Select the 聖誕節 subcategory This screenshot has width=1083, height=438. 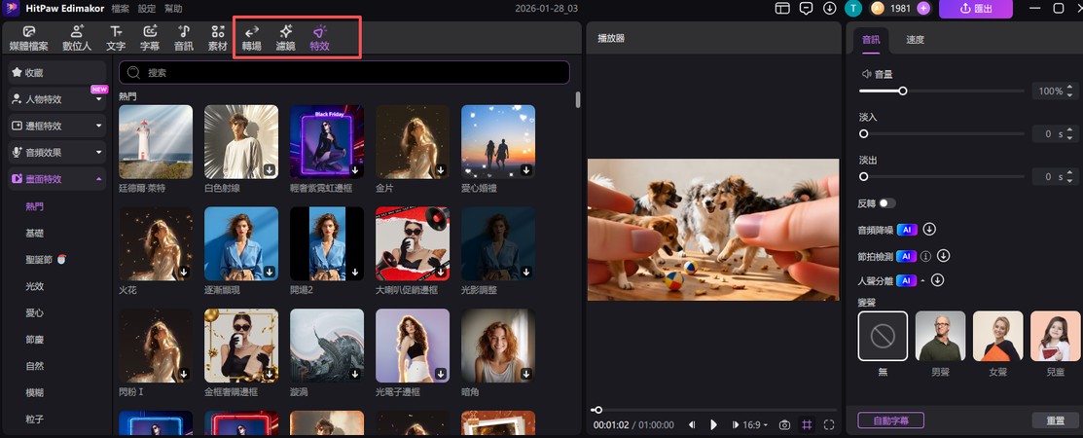(39, 259)
